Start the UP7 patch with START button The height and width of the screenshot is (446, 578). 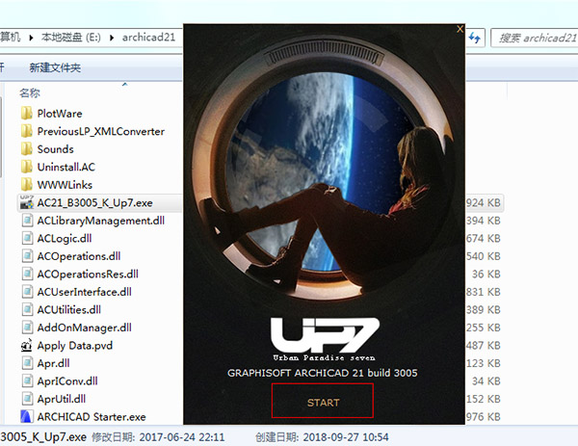click(x=323, y=401)
